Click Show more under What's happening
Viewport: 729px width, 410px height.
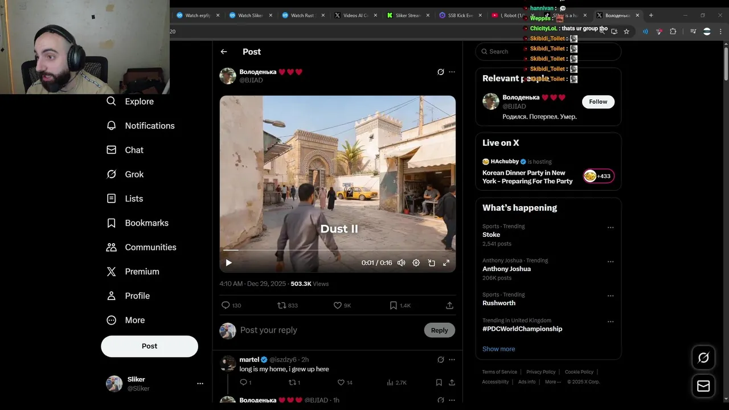click(499, 349)
